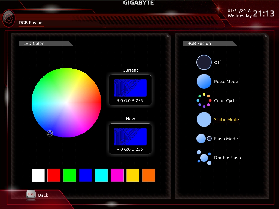
Task: Click the New R:0 G:0 B:255 value
Action: 130,149
